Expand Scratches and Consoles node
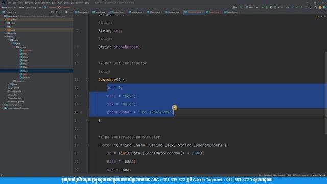This screenshot has height=184, width=327. tap(2, 108)
